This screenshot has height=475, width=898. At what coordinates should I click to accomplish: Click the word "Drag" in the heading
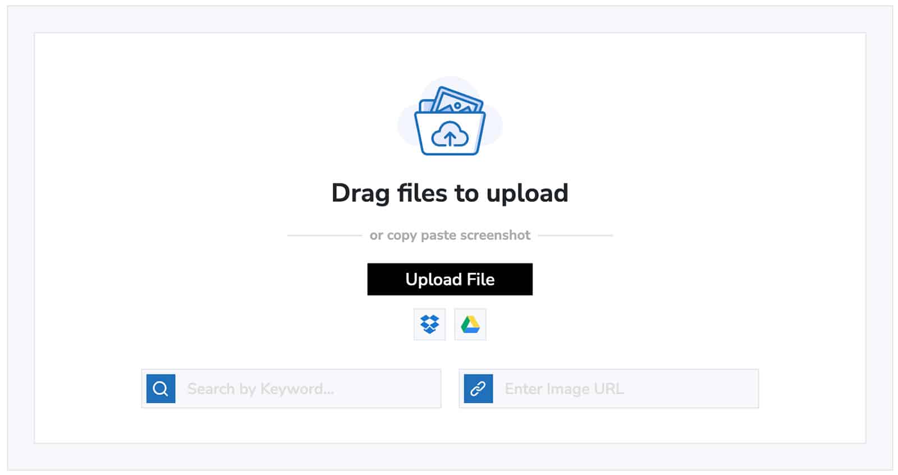pyautogui.click(x=360, y=194)
